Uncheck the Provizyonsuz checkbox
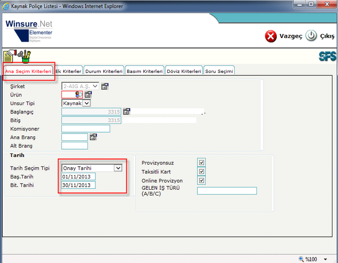 pyautogui.click(x=201, y=163)
